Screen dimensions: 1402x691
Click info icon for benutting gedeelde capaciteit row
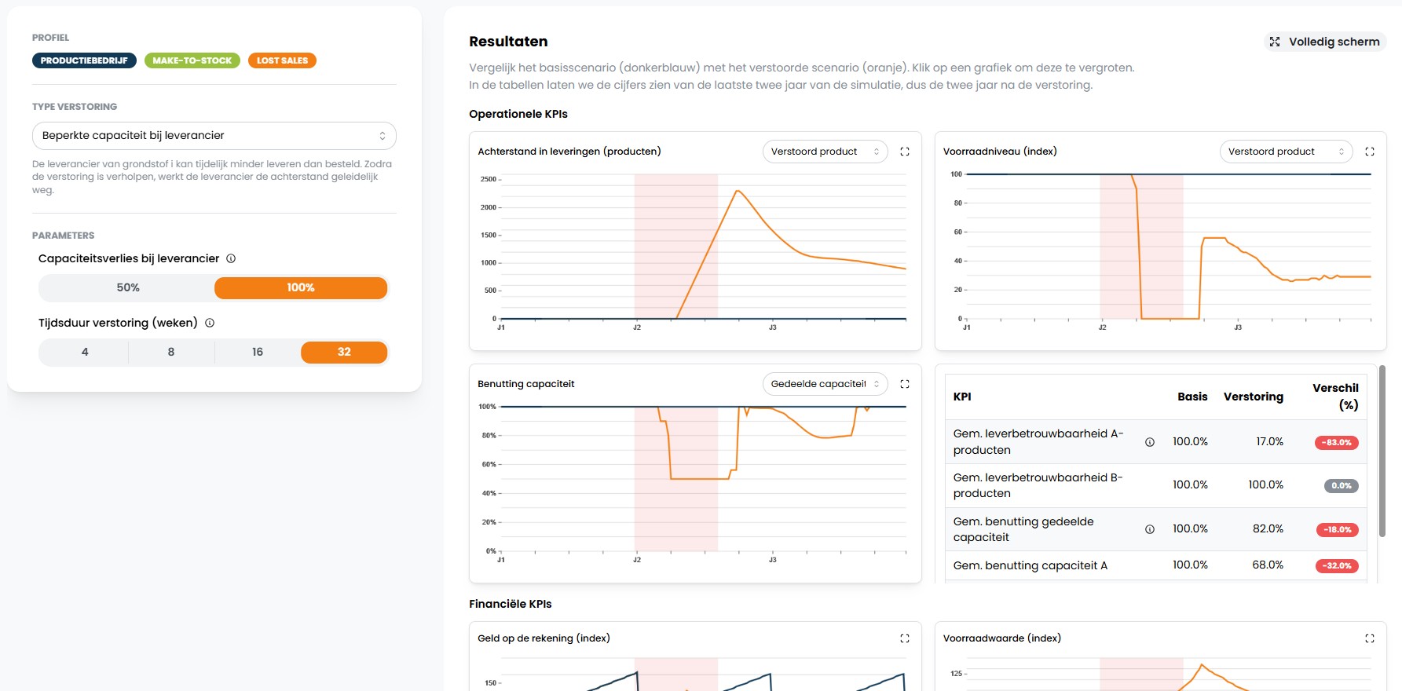pos(1150,529)
